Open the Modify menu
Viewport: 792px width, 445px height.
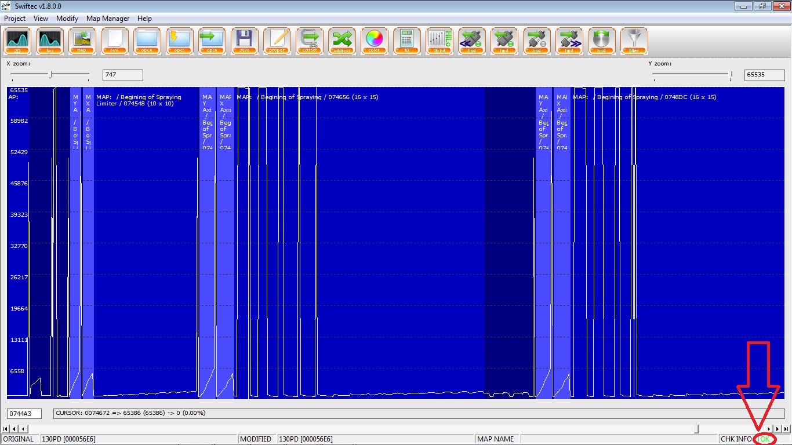tap(67, 19)
